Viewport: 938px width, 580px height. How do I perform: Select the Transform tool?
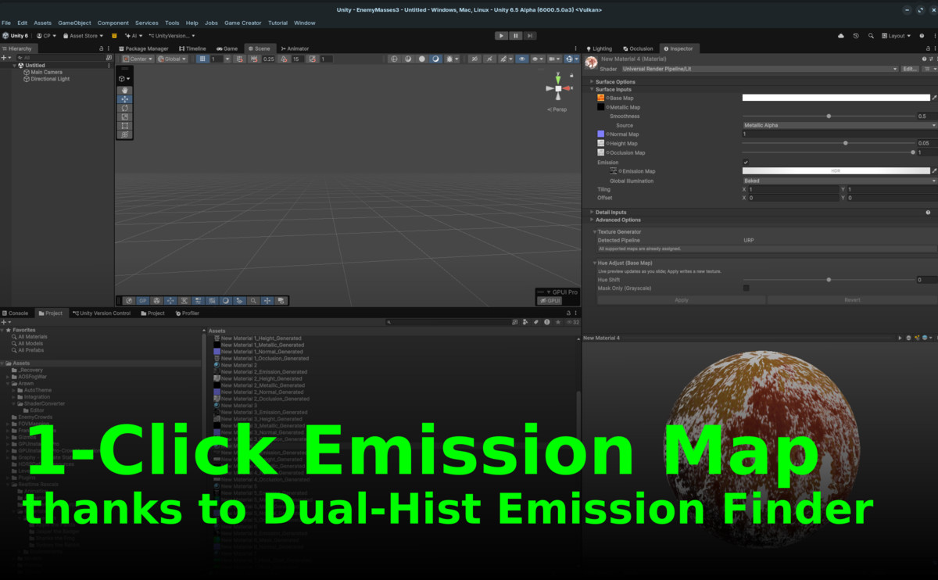(x=124, y=134)
